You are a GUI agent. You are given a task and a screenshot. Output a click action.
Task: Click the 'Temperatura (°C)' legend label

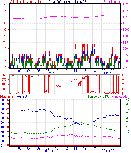[x=99, y=97]
